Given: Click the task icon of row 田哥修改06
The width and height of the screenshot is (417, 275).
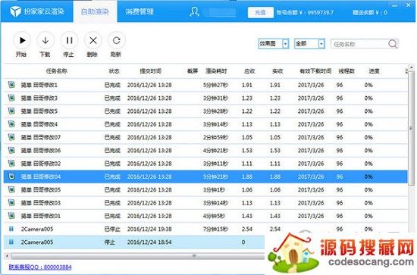Looking at the screenshot, I should click(x=11, y=150).
